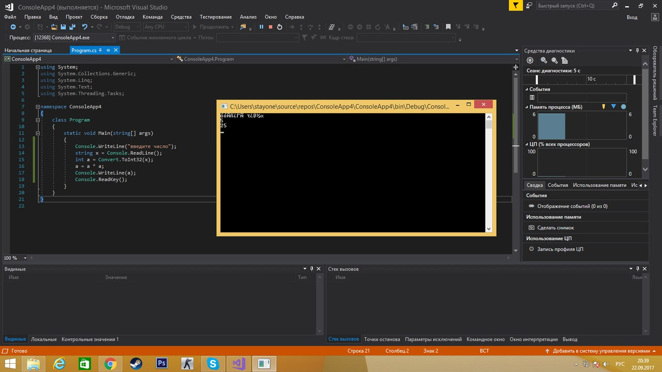Collapse the using directives block
Image resolution: width=662 pixels, height=372 pixels.
coord(38,67)
